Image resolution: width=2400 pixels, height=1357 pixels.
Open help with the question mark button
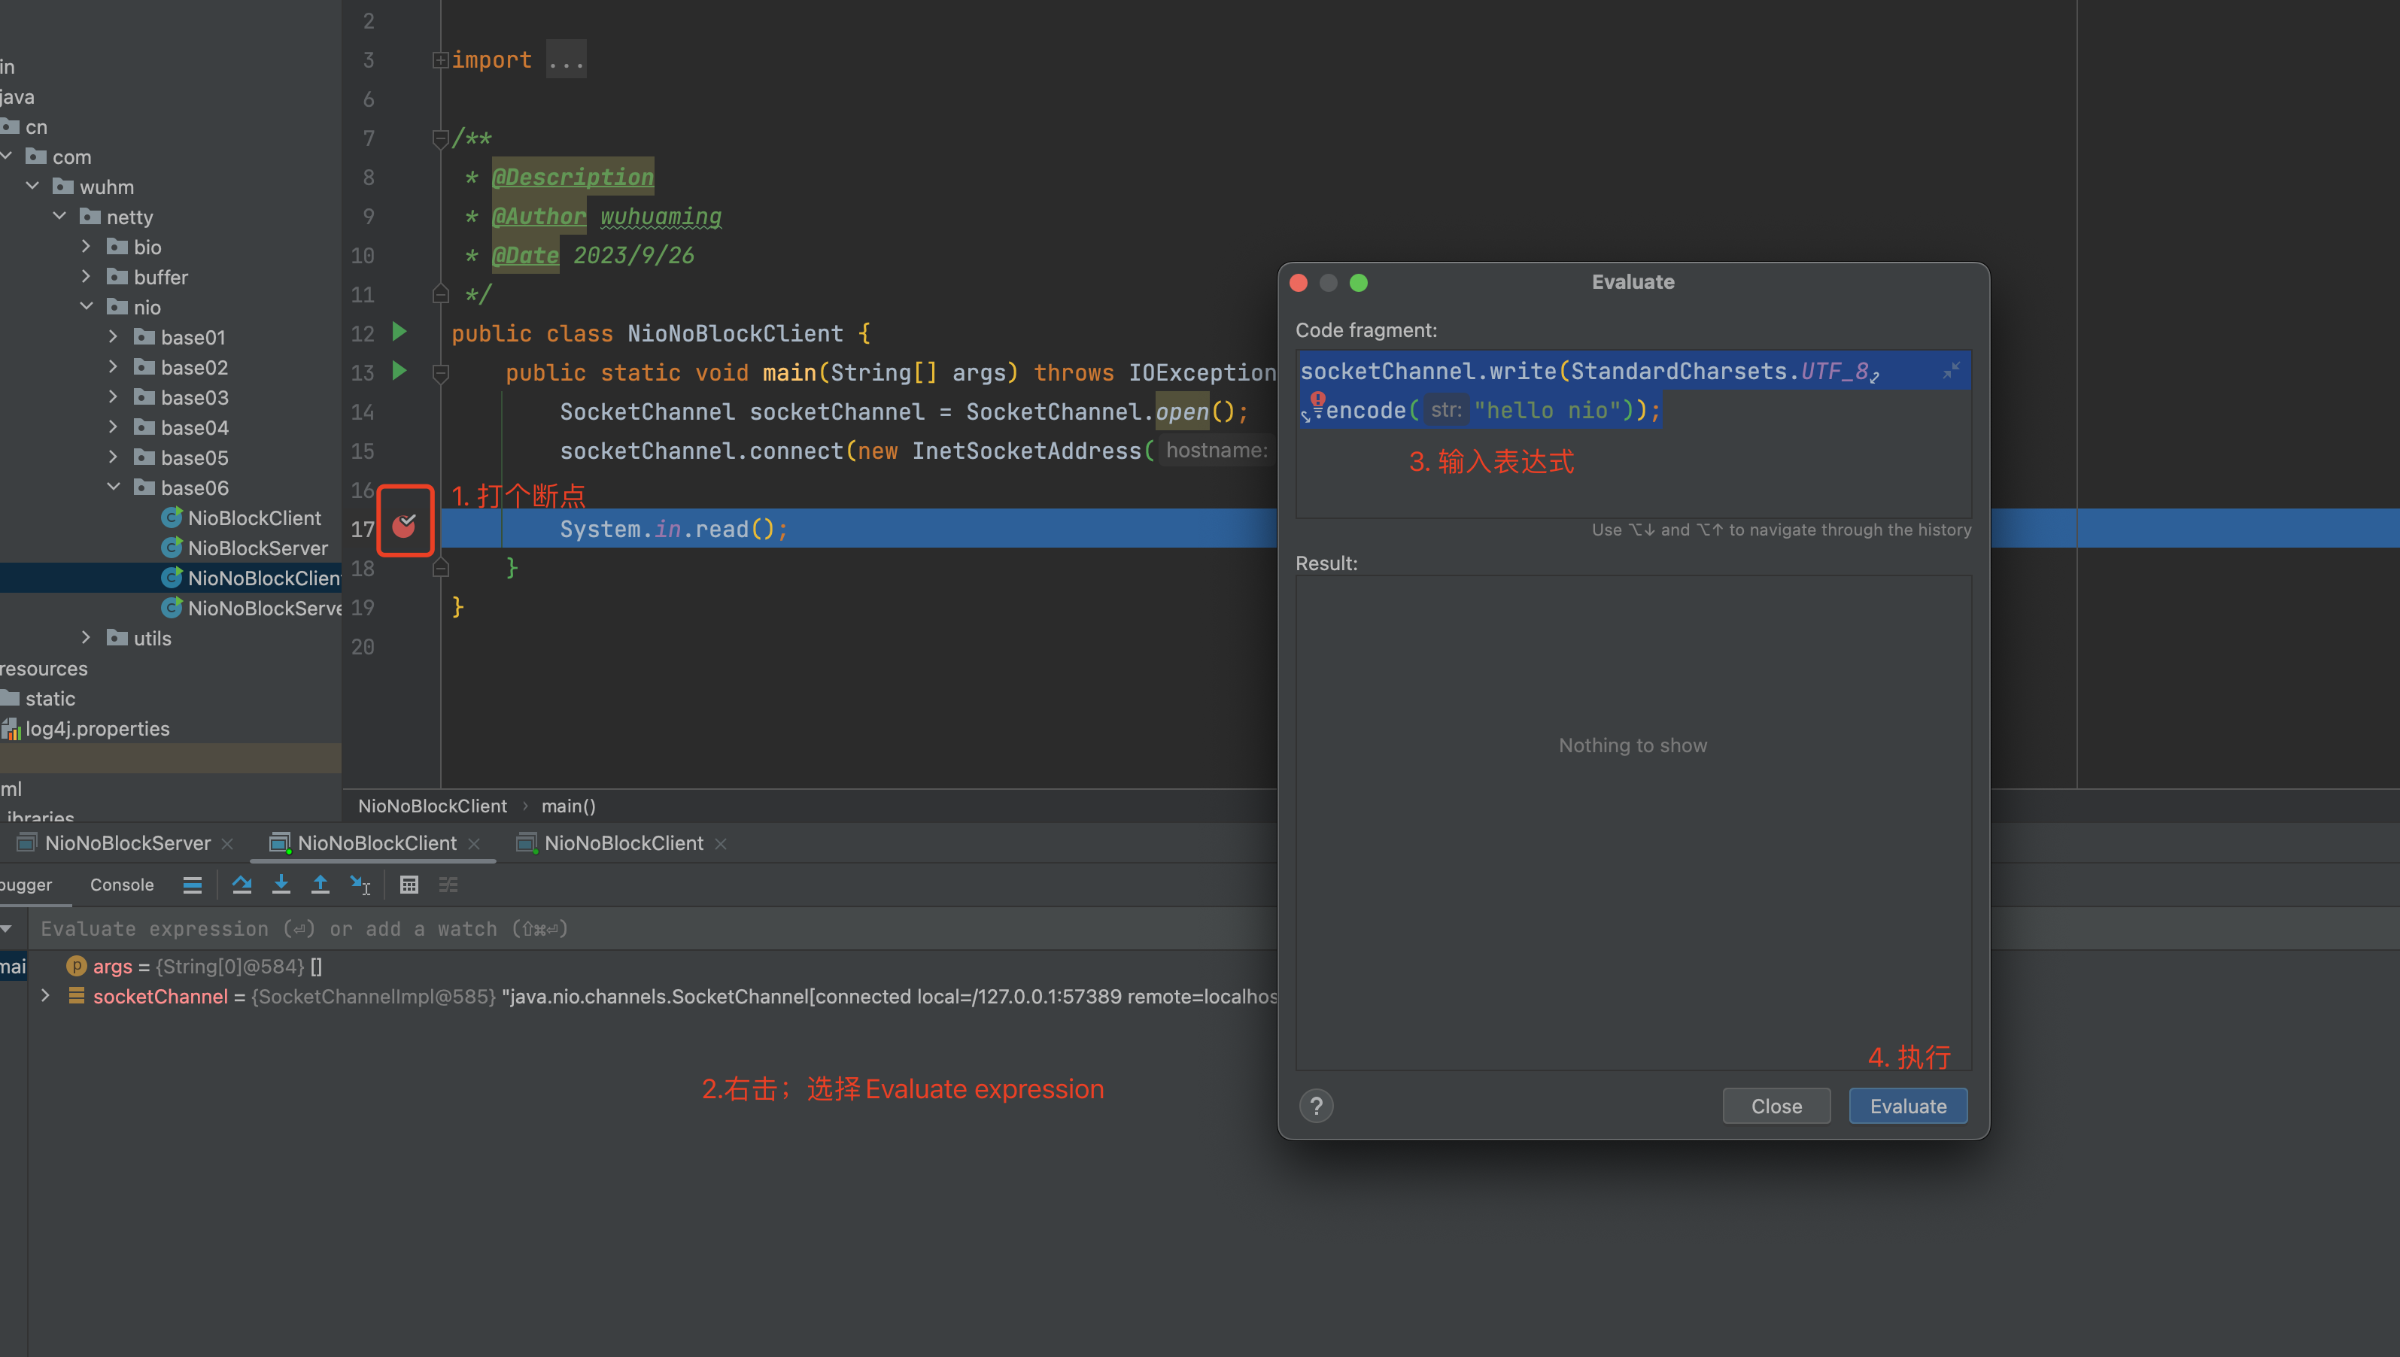point(1315,1107)
